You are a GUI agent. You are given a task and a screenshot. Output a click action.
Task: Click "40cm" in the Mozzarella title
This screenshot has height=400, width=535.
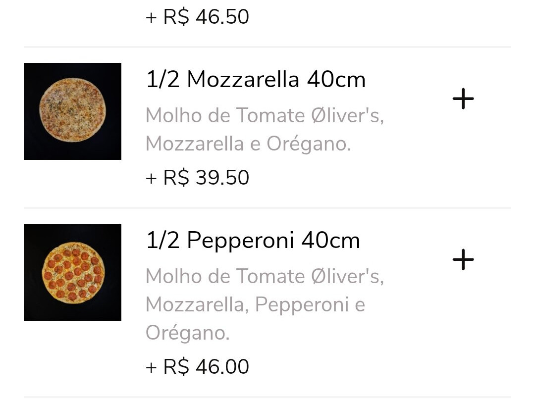336,80
